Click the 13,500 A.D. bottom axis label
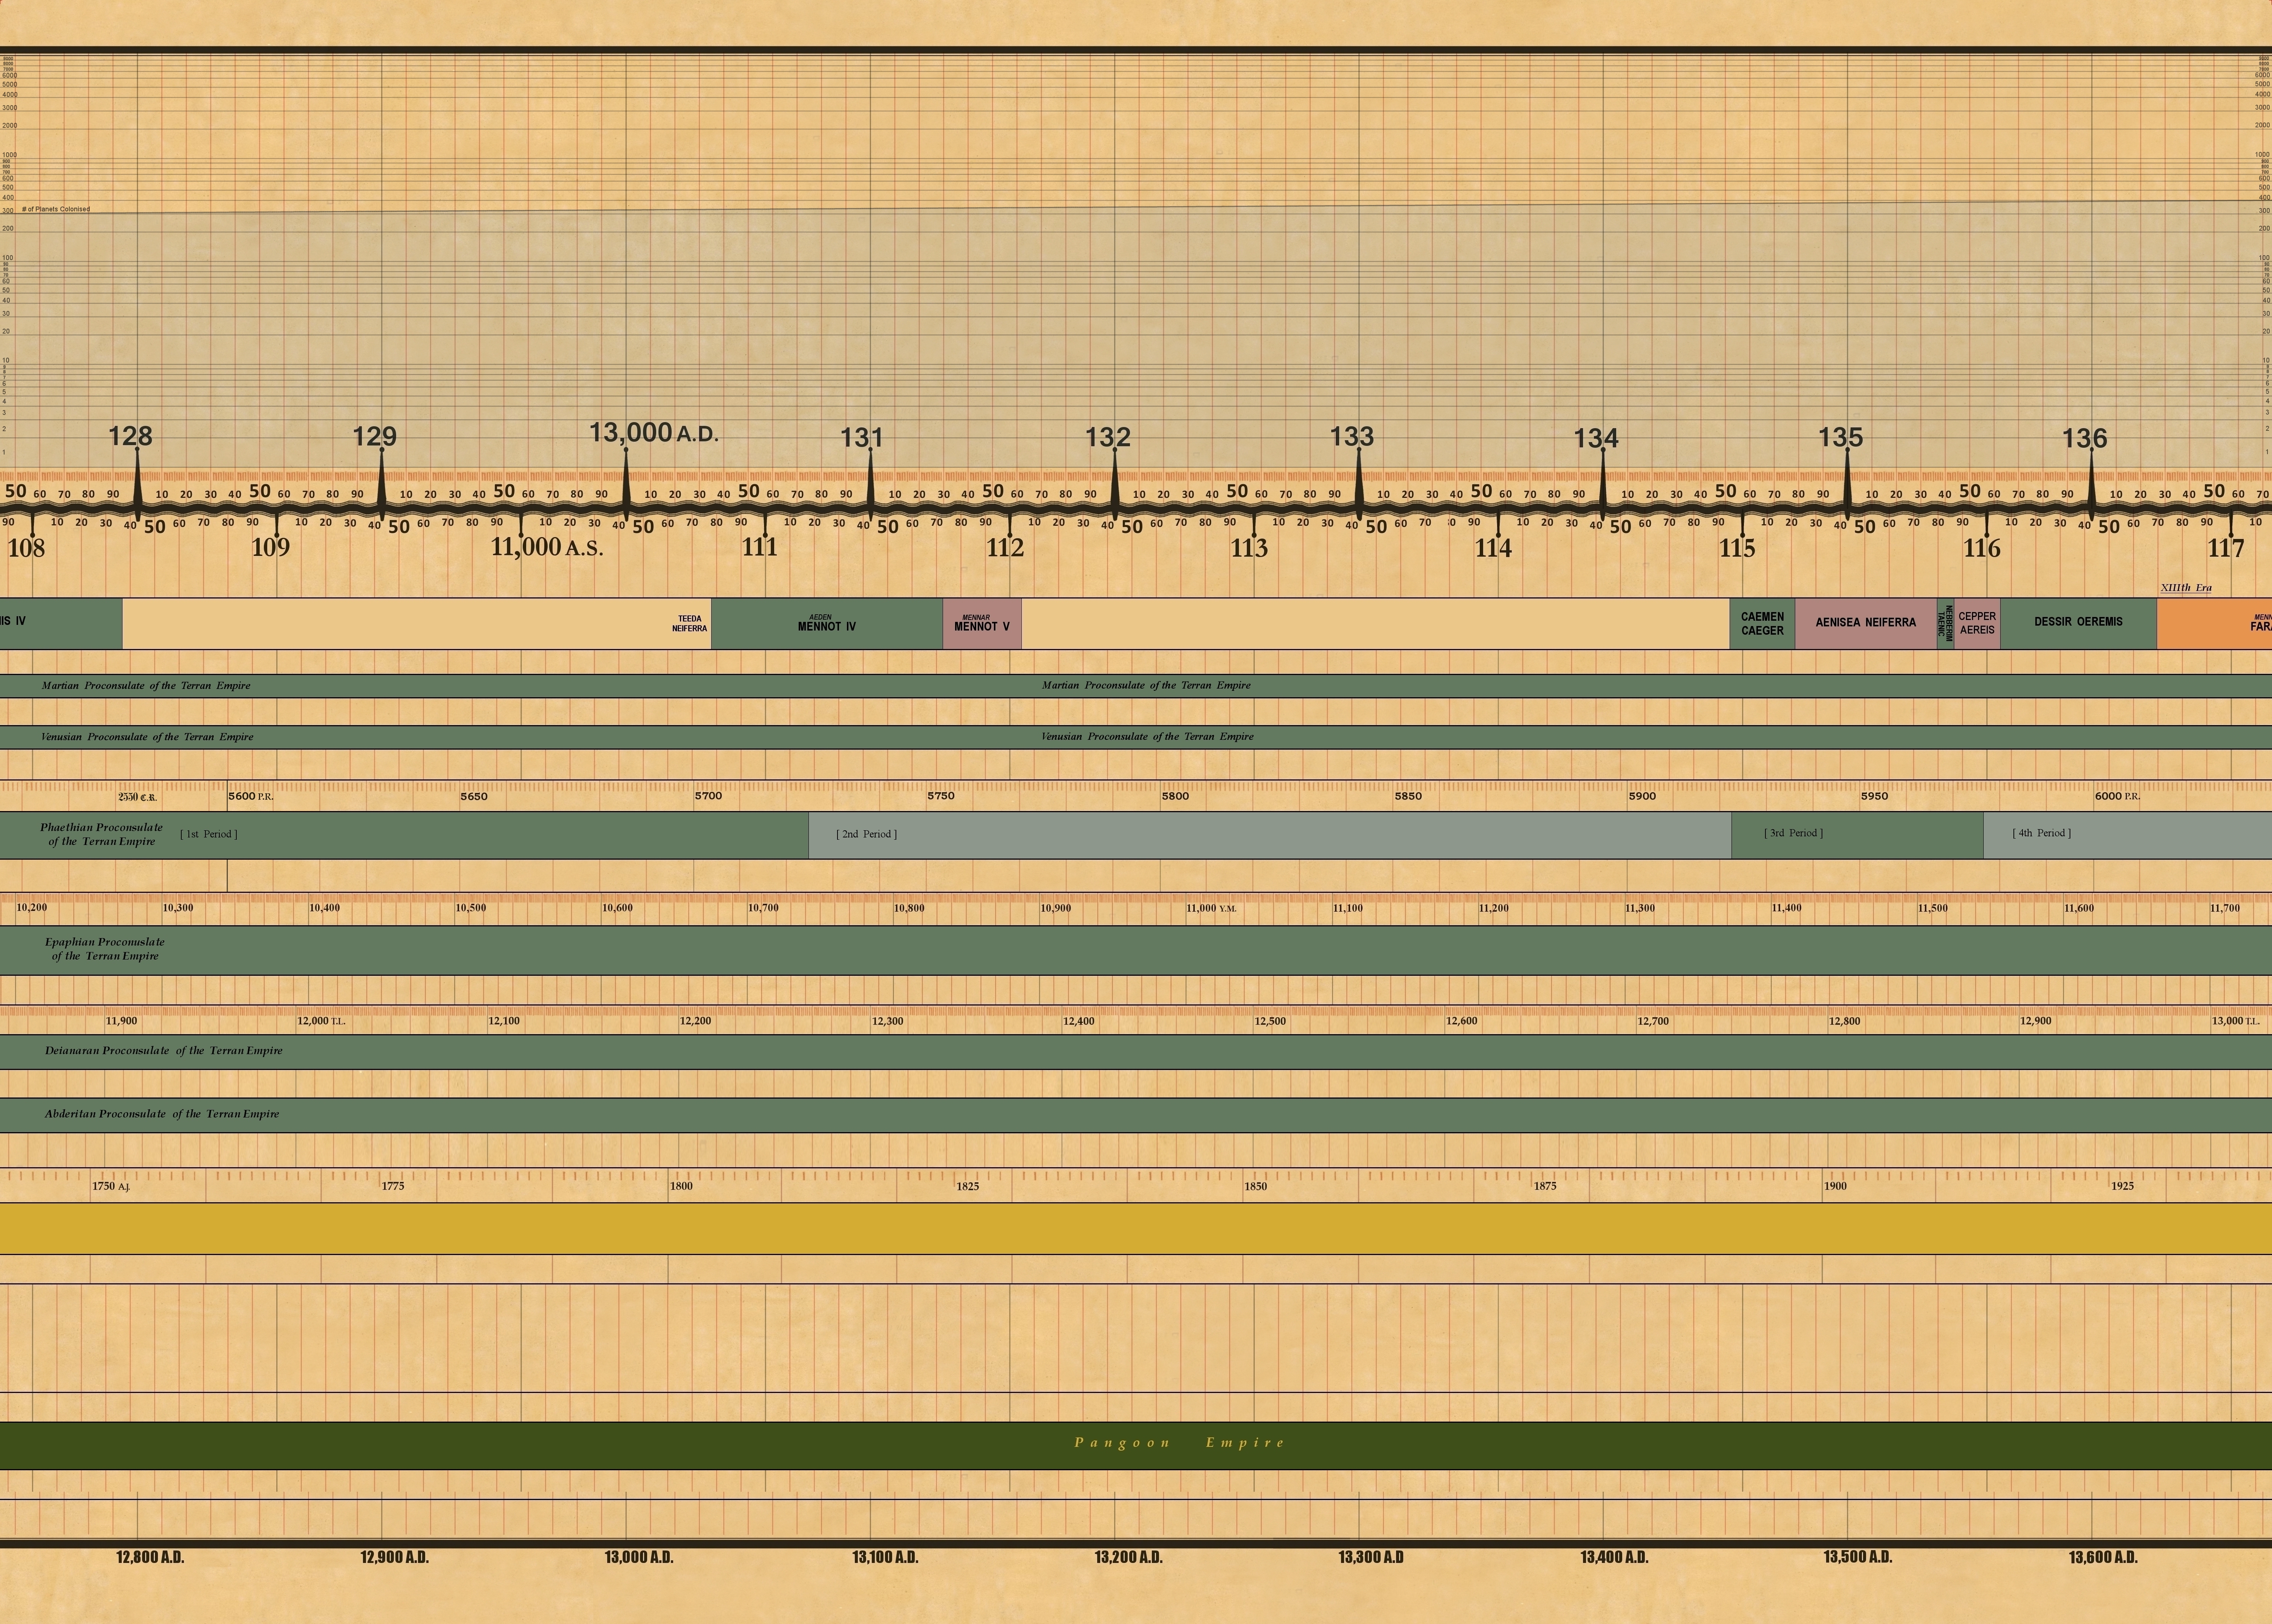 1858,1557
